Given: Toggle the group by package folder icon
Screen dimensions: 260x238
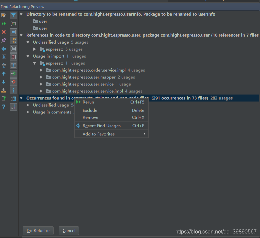Looking at the screenshot, I should (13, 49).
